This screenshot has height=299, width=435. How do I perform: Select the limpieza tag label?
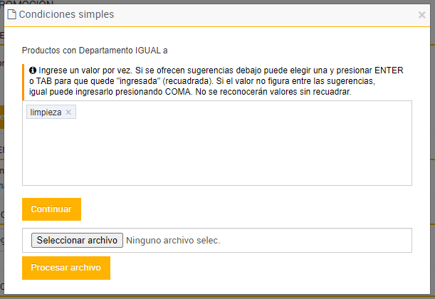click(46, 112)
